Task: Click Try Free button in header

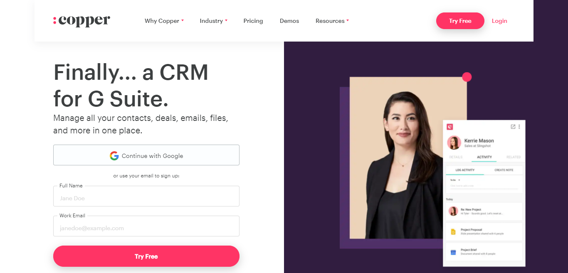Action: (460, 21)
